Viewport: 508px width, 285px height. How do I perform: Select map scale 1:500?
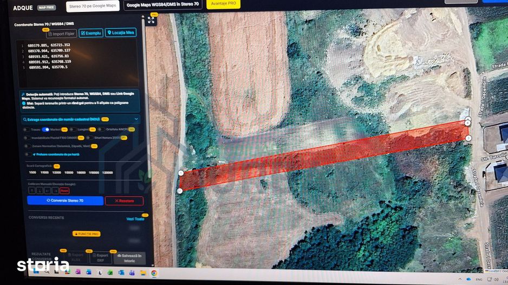click(32, 173)
